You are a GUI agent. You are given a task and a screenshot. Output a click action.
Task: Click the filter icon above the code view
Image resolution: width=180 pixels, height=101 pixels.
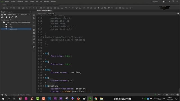point(178,14)
